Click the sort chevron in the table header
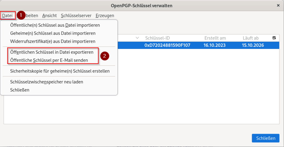 click(137, 38)
